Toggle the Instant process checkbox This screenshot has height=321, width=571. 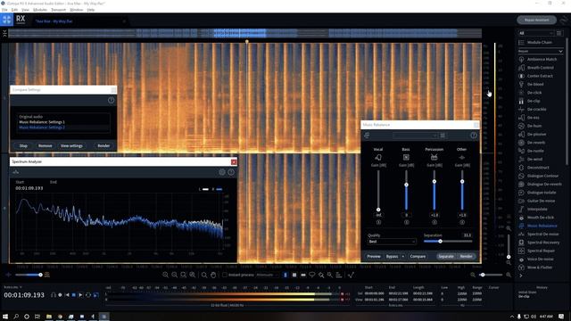[225, 275]
